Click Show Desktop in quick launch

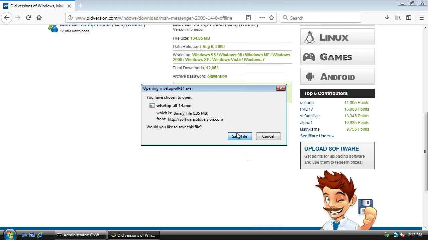[24, 235]
